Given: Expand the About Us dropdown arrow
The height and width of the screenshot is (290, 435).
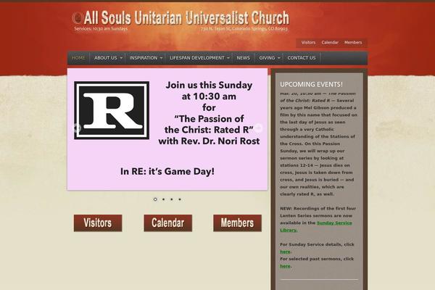Looking at the screenshot, I should (121, 58).
